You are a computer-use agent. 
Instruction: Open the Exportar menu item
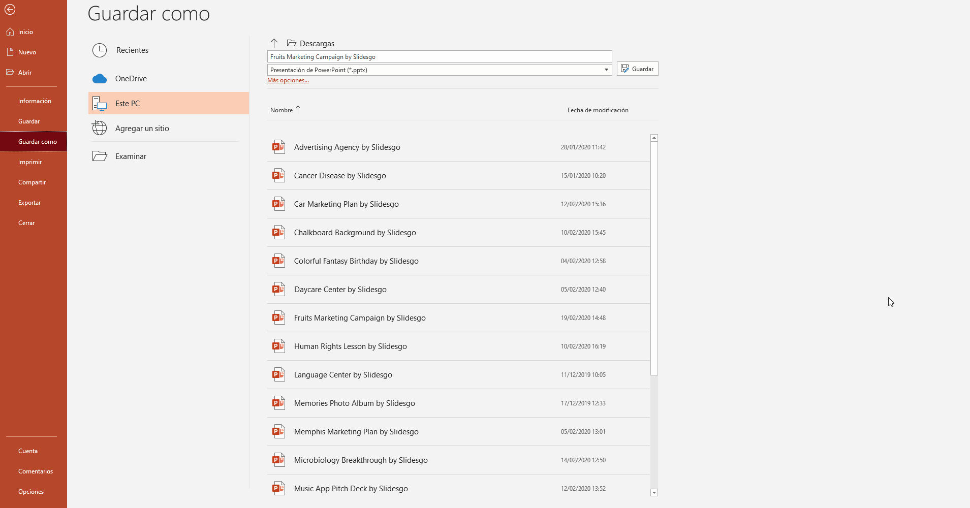[x=34, y=203]
